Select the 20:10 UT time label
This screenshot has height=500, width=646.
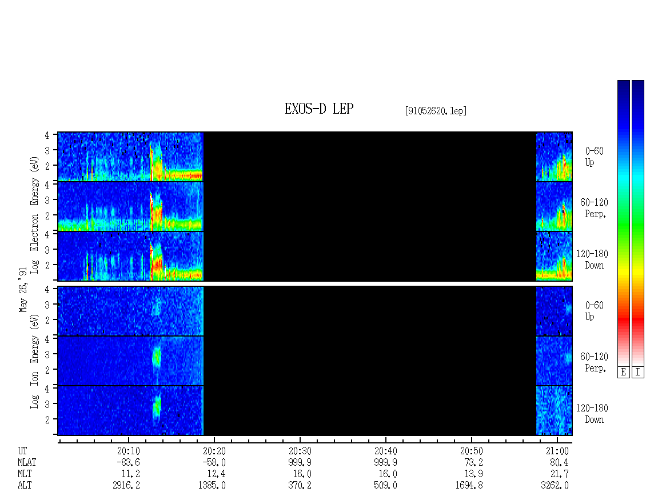pos(129,451)
